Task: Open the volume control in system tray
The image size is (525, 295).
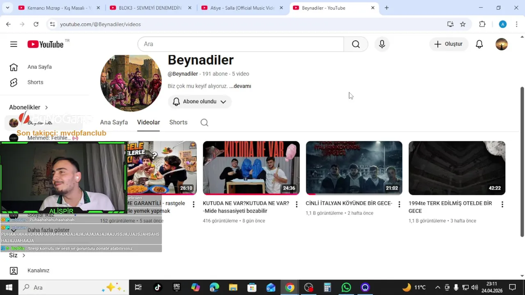Action: pos(475,287)
